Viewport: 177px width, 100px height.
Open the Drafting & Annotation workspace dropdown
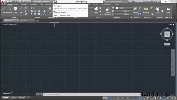coord(43,2)
